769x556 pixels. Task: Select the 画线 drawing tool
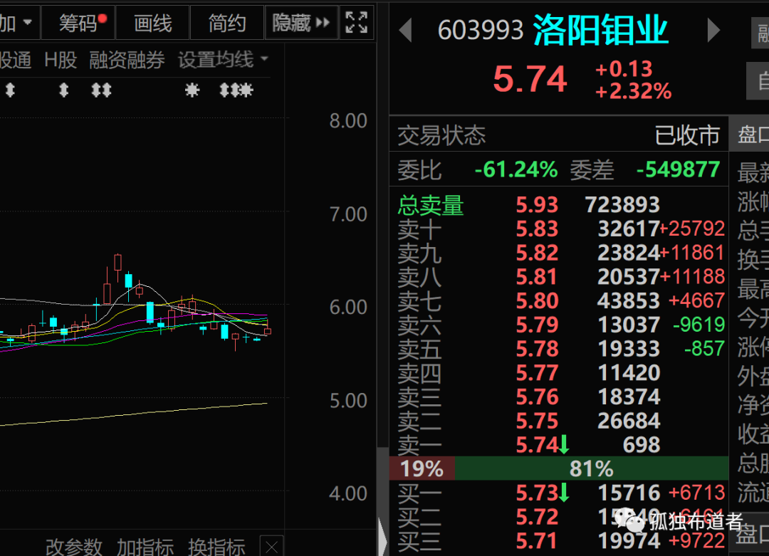tap(152, 23)
